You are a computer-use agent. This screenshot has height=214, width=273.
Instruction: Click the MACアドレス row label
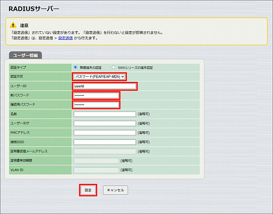point(20,132)
